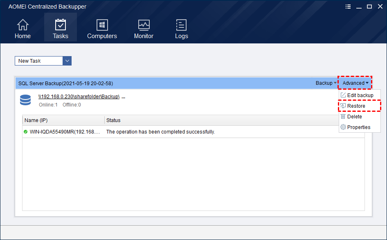Open the title bar menu list icon
This screenshot has height=240, width=387.
pos(348,7)
